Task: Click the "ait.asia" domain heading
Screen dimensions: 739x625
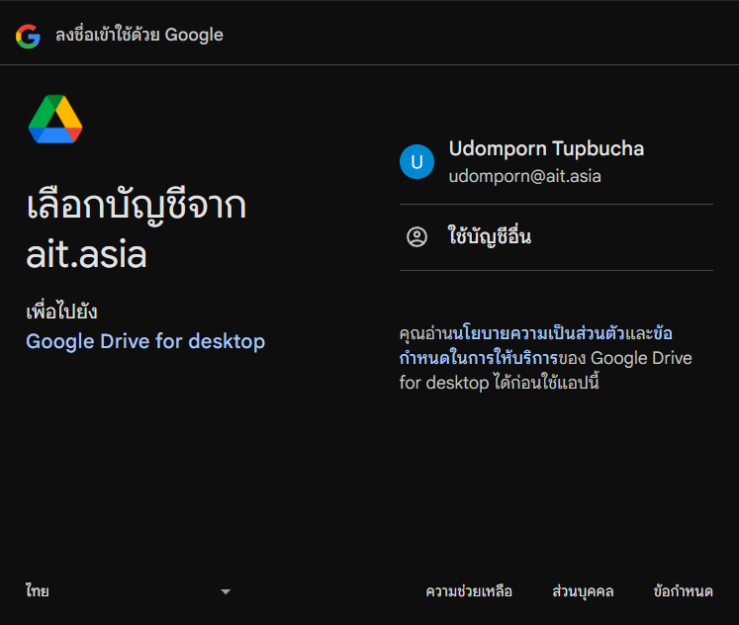Action: tap(86, 255)
